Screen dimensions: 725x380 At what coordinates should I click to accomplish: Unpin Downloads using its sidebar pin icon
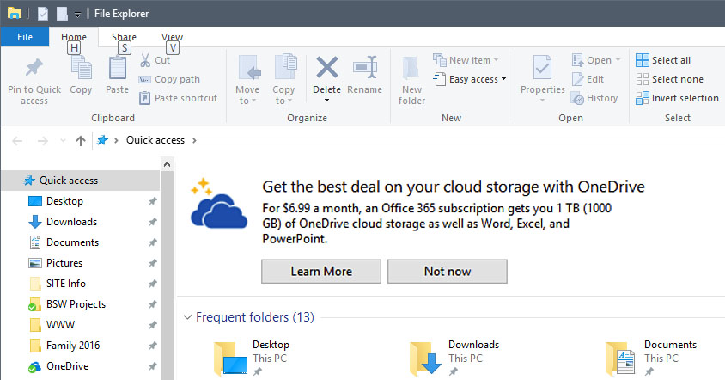[152, 222]
